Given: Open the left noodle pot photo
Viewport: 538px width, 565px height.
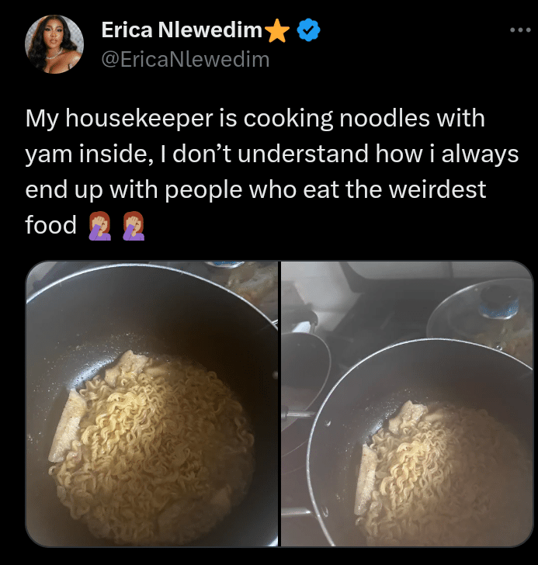Looking at the screenshot, I should click(x=151, y=404).
